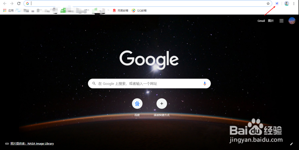Customize the page with the pencil icon
Viewport: 299px width, 150px height.
click(291, 144)
